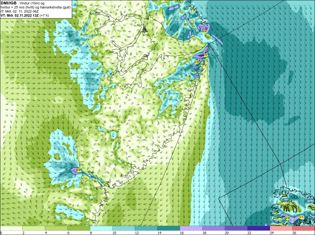
Task: Click the "Vindur (10m) og" header text
Action: [32, 3]
